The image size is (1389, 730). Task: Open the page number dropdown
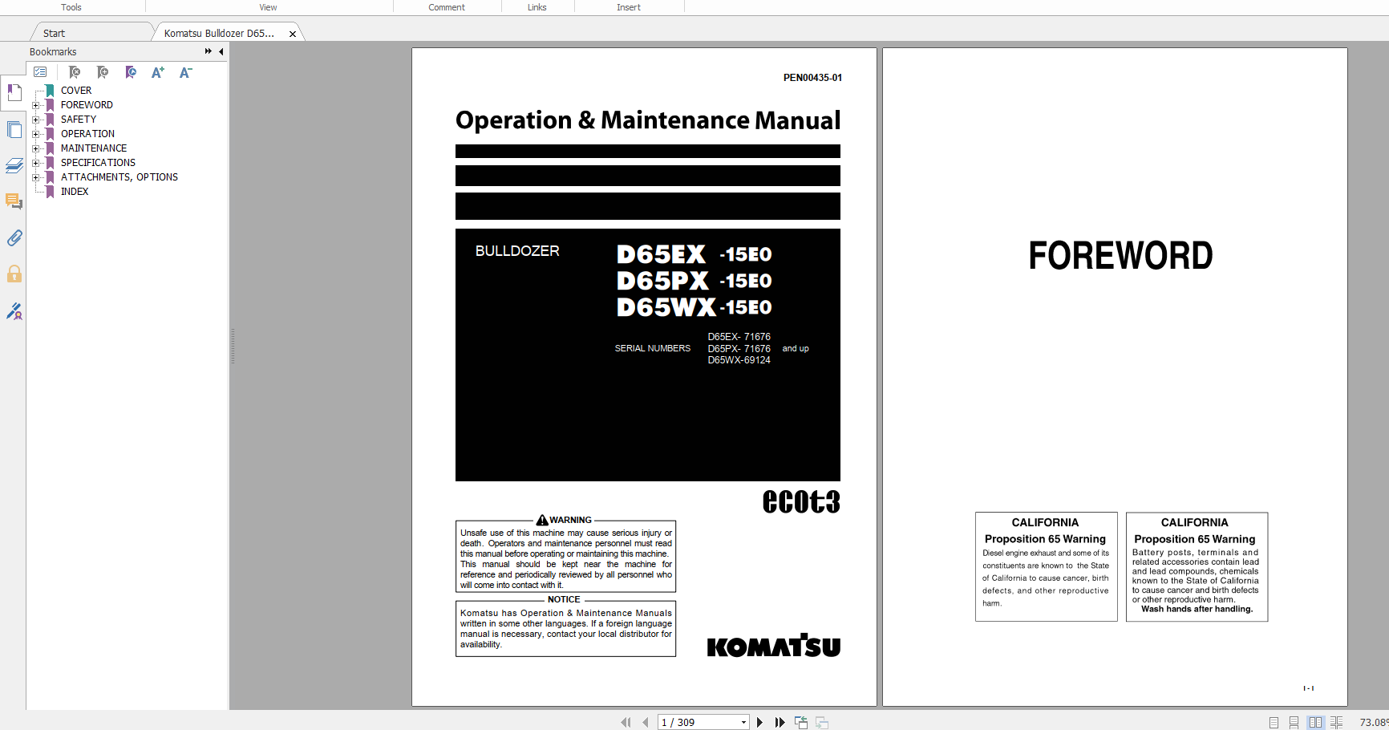743,722
